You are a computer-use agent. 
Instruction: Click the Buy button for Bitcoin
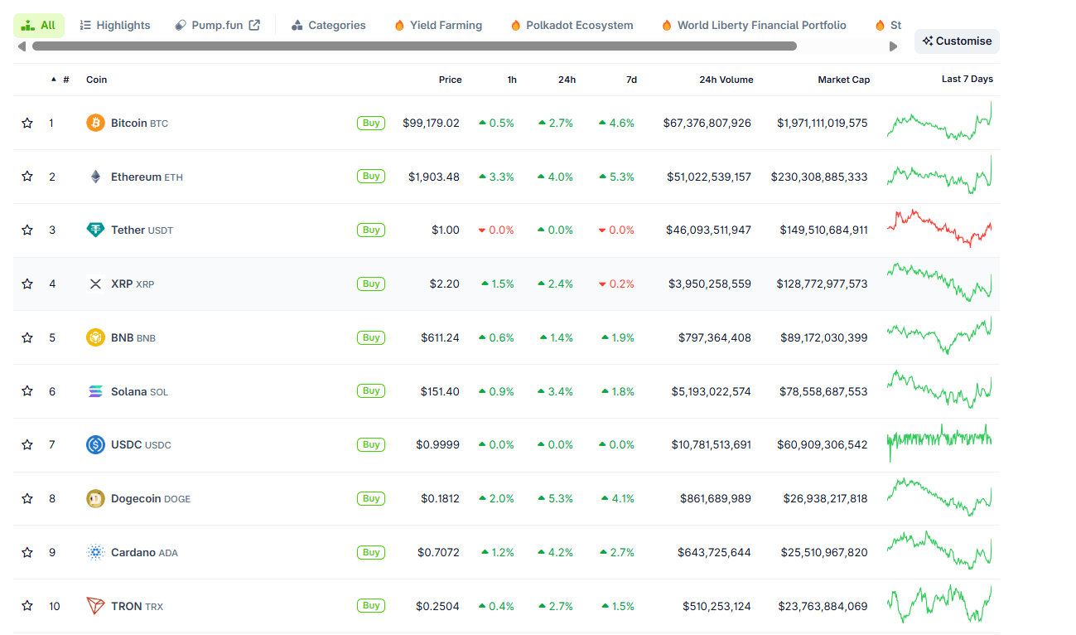(370, 122)
